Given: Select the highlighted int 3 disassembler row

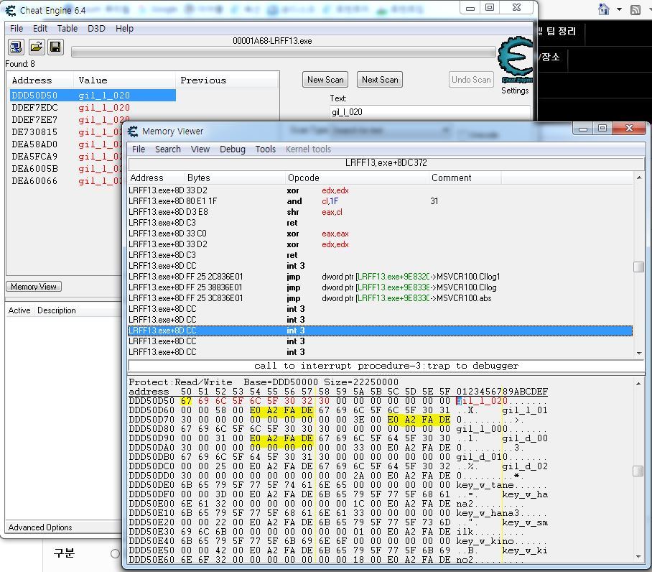Looking at the screenshot, I should pyautogui.click(x=380, y=331).
